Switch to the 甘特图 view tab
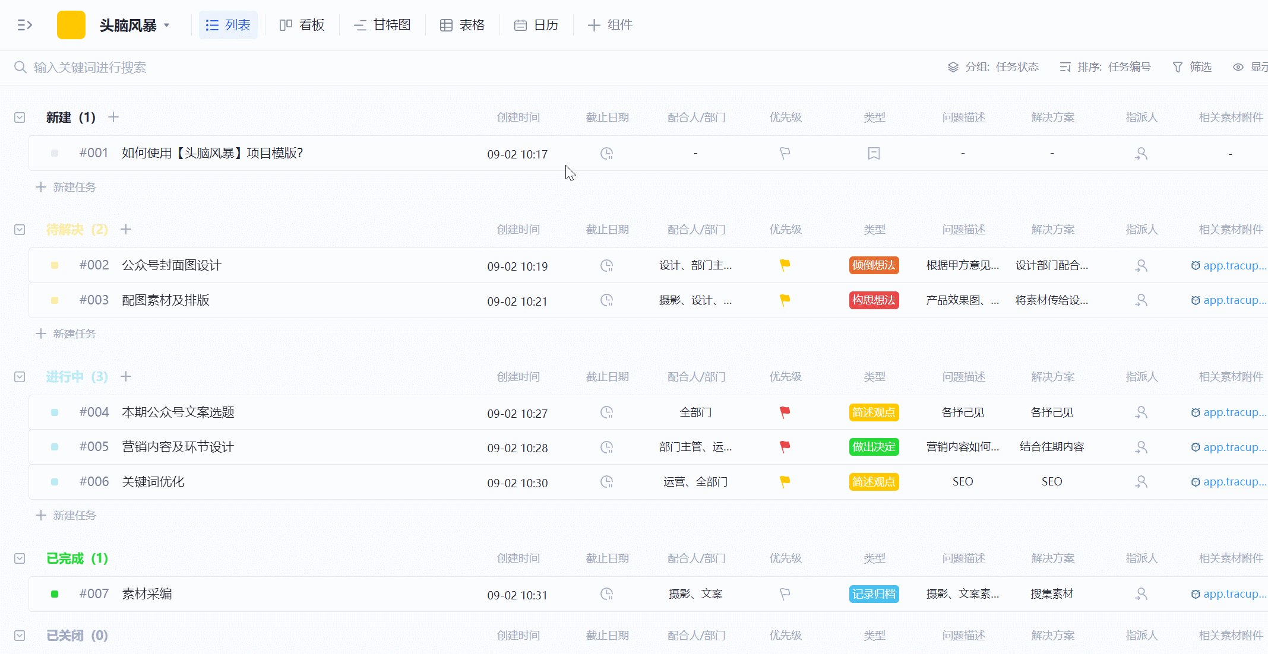 coord(382,25)
